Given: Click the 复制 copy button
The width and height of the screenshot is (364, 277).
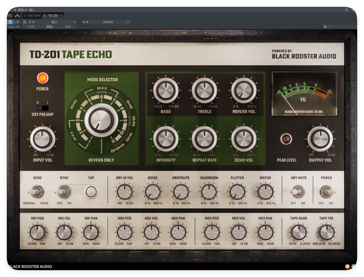Looking at the screenshot, I should coord(49,27).
